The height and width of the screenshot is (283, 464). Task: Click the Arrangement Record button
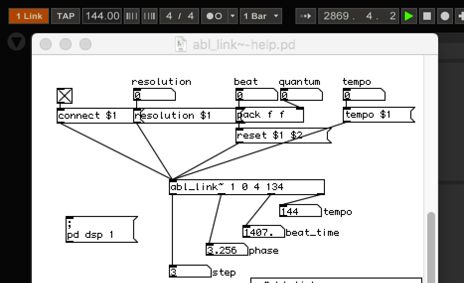point(445,16)
